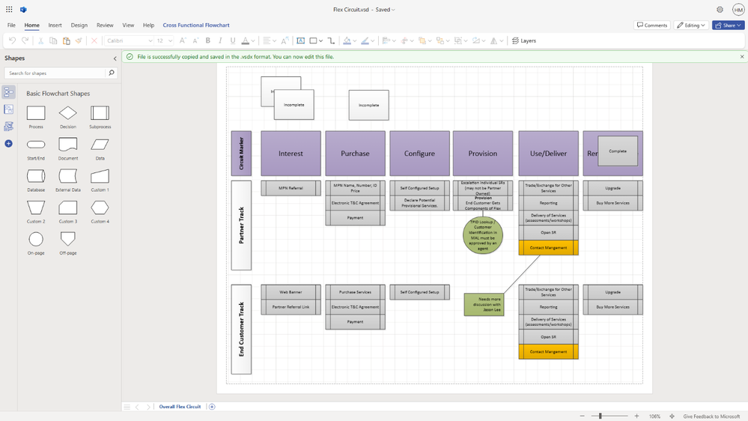Click the add stencil plus icon

click(9, 143)
